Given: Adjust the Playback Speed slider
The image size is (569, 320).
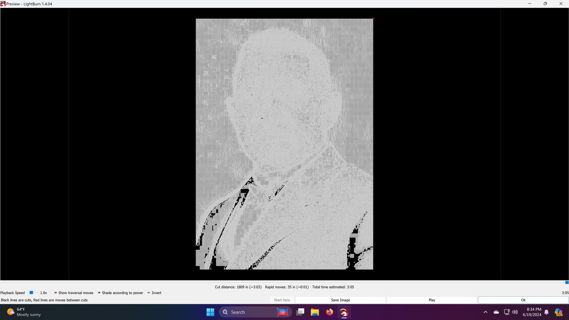Looking at the screenshot, I should (x=31, y=292).
